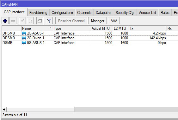Screen dimensions: 178x120
Task: Open the Manager settings button
Action: click(97, 21)
